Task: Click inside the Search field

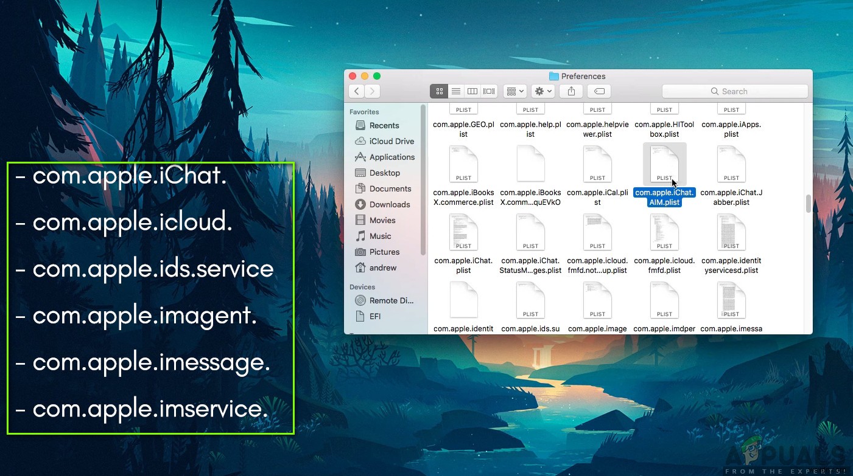Action: pos(734,91)
